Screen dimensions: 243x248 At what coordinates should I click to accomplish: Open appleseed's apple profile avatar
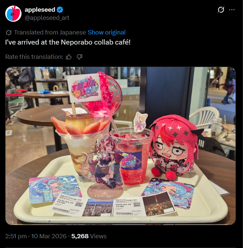pyautogui.click(x=13, y=14)
